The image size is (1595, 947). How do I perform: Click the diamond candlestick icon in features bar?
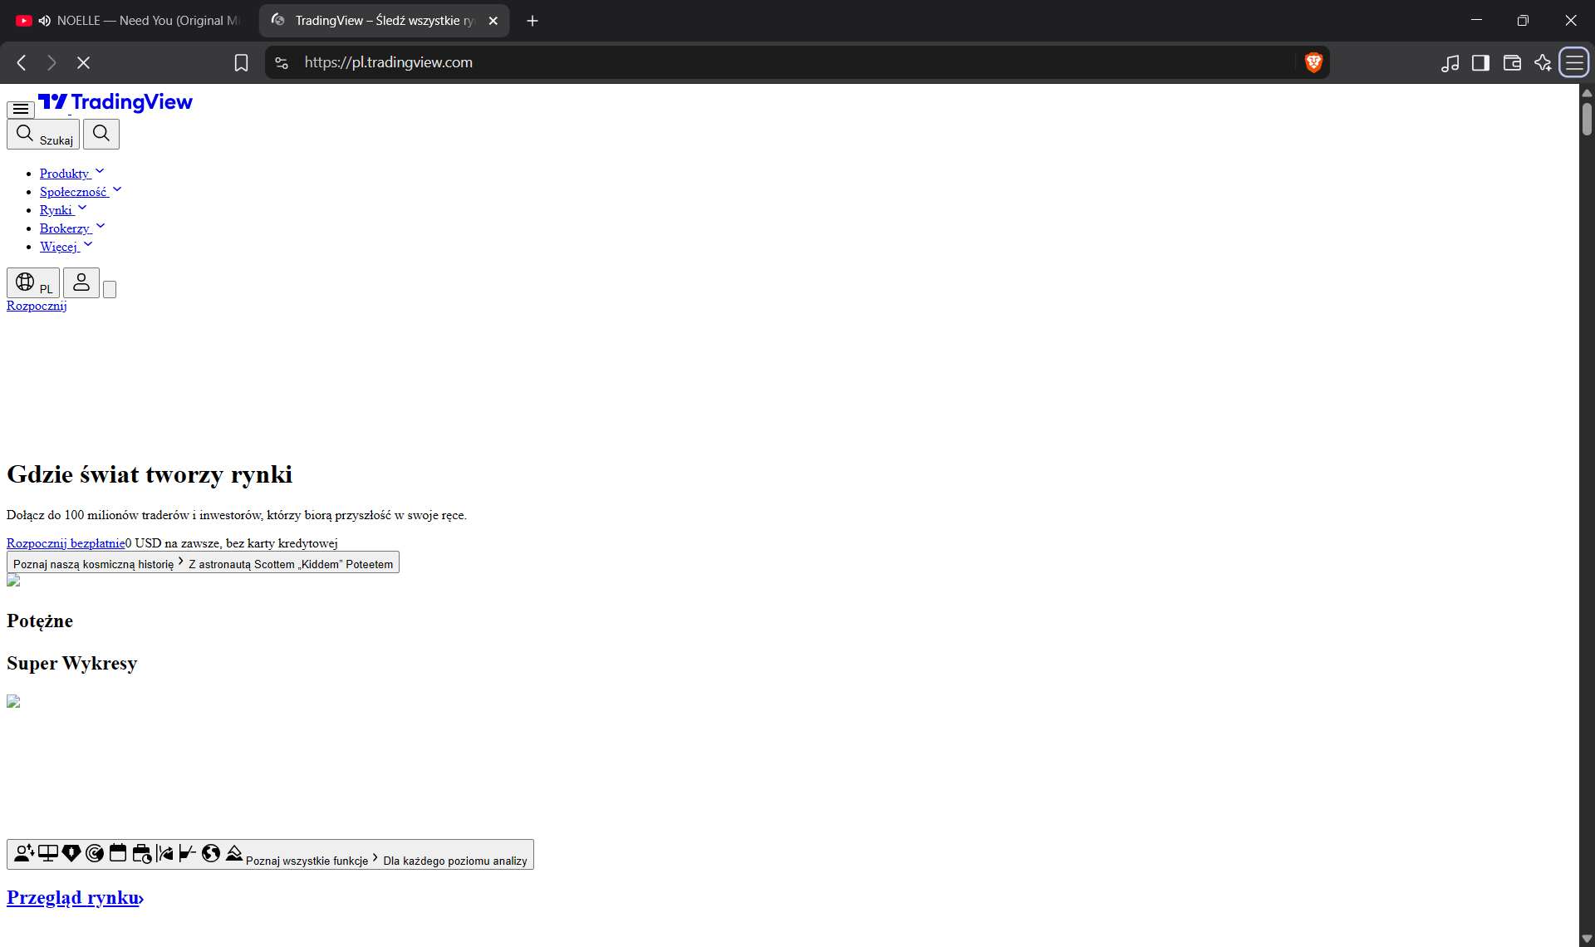pyautogui.click(x=71, y=853)
